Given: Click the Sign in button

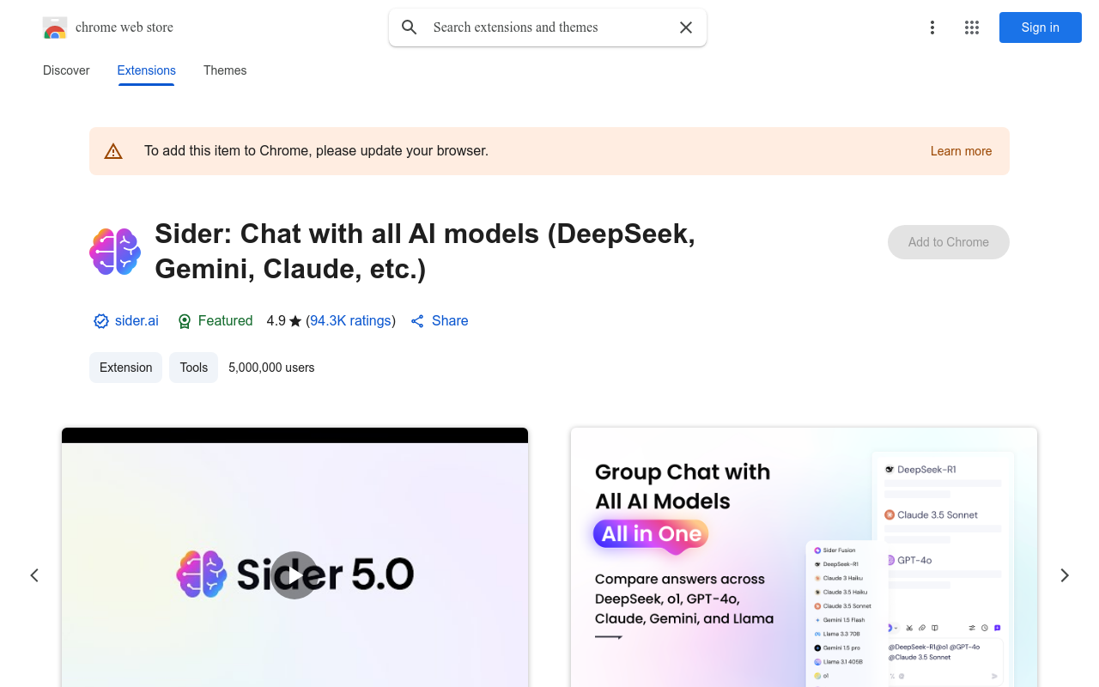Looking at the screenshot, I should pyautogui.click(x=1041, y=27).
